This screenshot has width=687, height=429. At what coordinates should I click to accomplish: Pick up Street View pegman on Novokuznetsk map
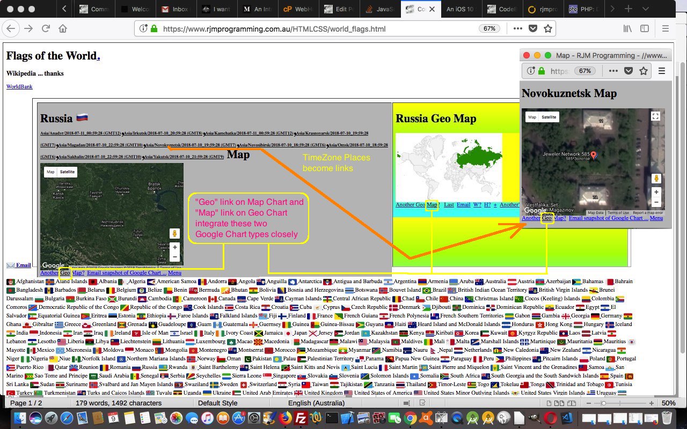click(656, 178)
